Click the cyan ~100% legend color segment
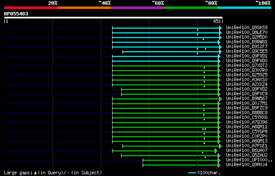 [x=244, y=8]
